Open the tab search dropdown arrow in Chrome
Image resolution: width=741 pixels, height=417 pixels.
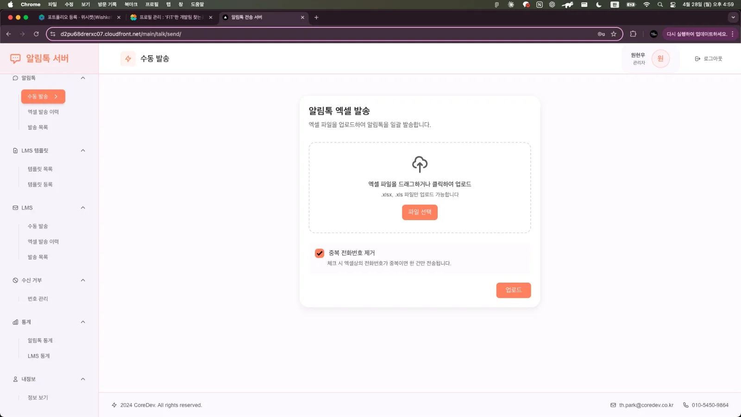click(733, 18)
